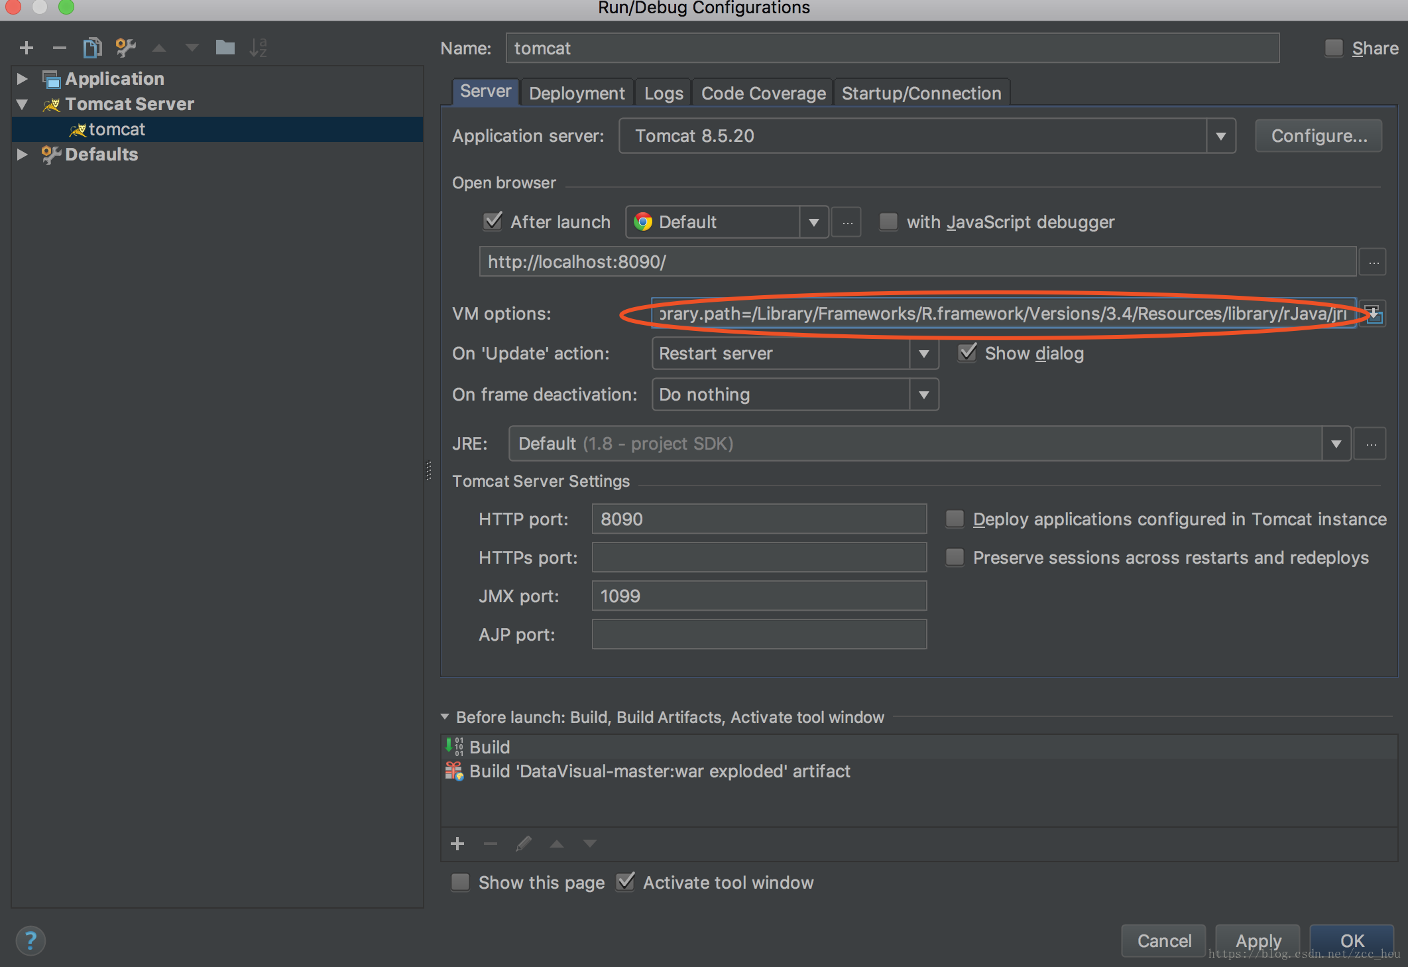Click the HTTP port field
1408x967 pixels.
click(759, 519)
